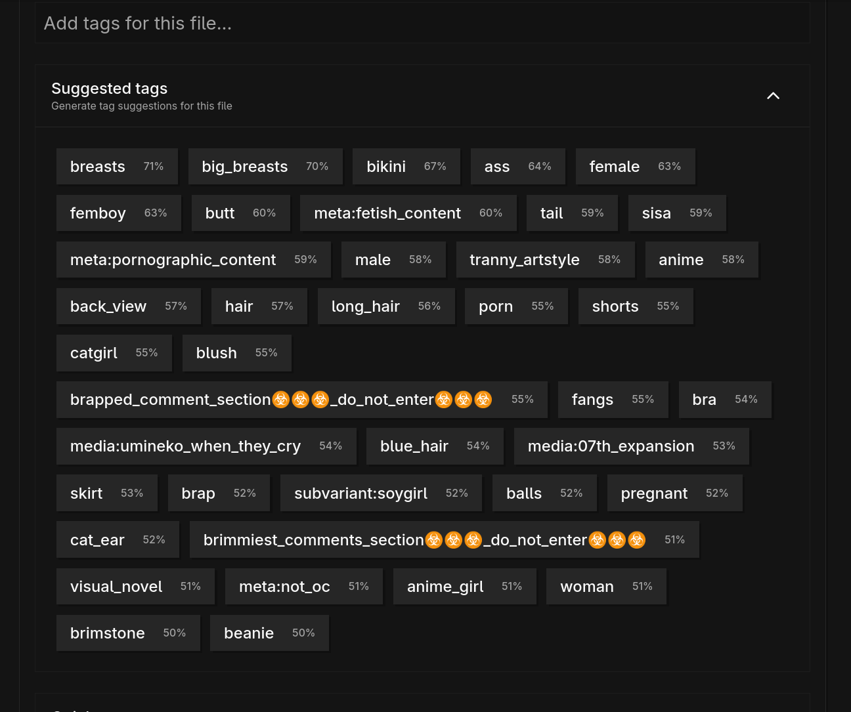Add the 'shorts' suggested tag
Viewport: 851px width, 712px height.
[x=636, y=306]
